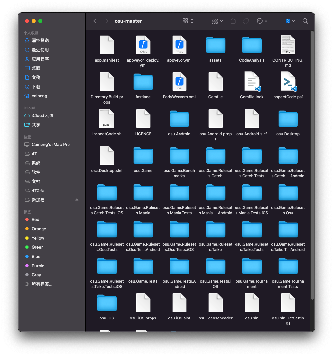Viewport: 333px width, 356px height.
Task: Filter by the Green tag
Action: coord(52,247)
